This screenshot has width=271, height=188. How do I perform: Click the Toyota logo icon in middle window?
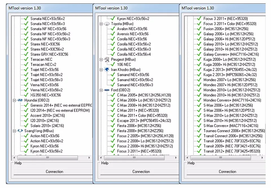click(107, 24)
